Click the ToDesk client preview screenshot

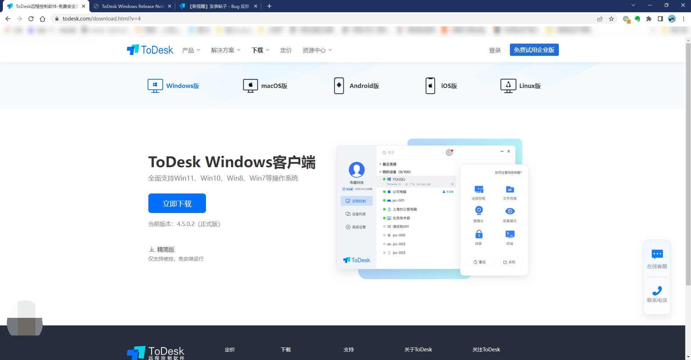point(432,209)
